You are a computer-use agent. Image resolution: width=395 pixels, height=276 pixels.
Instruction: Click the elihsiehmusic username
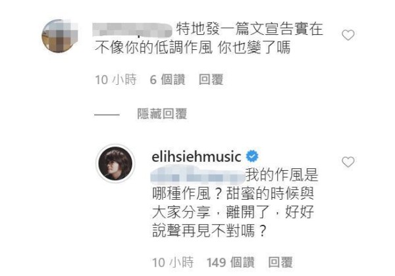tap(196, 156)
